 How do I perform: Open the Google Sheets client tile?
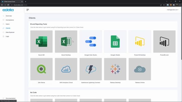click(x=115, y=42)
